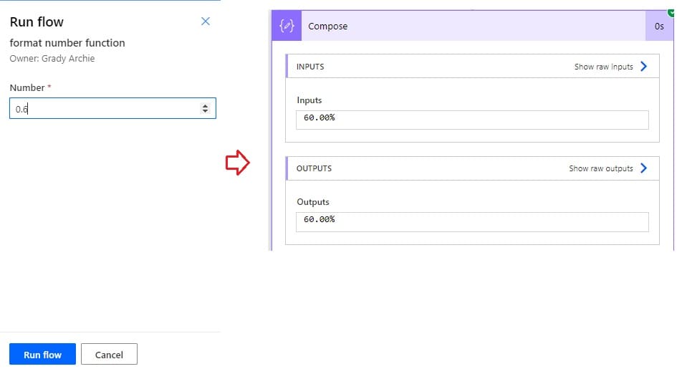Image resolution: width=682 pixels, height=374 pixels.
Task: Click the Number input field
Action: 112,108
